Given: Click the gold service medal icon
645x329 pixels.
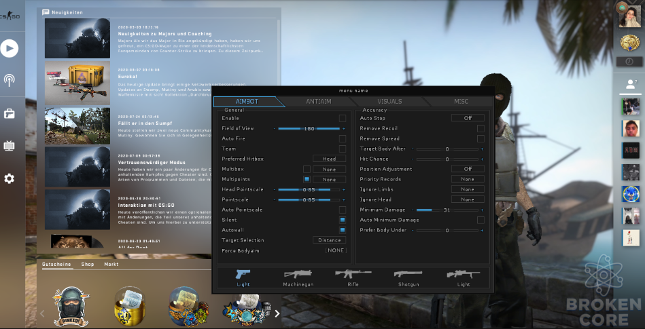Looking at the screenshot, I should (x=630, y=42).
